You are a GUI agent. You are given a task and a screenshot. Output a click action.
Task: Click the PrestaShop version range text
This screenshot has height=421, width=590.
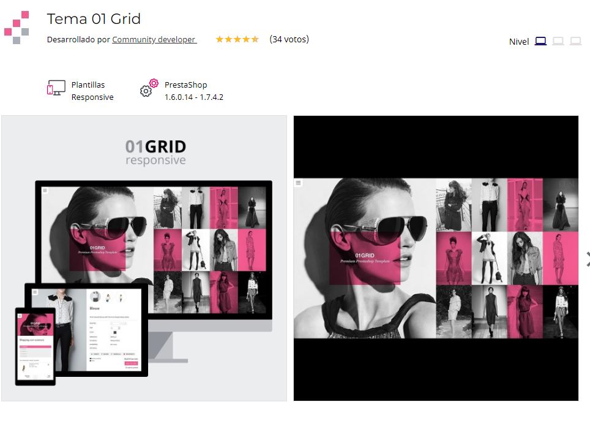[x=194, y=97]
